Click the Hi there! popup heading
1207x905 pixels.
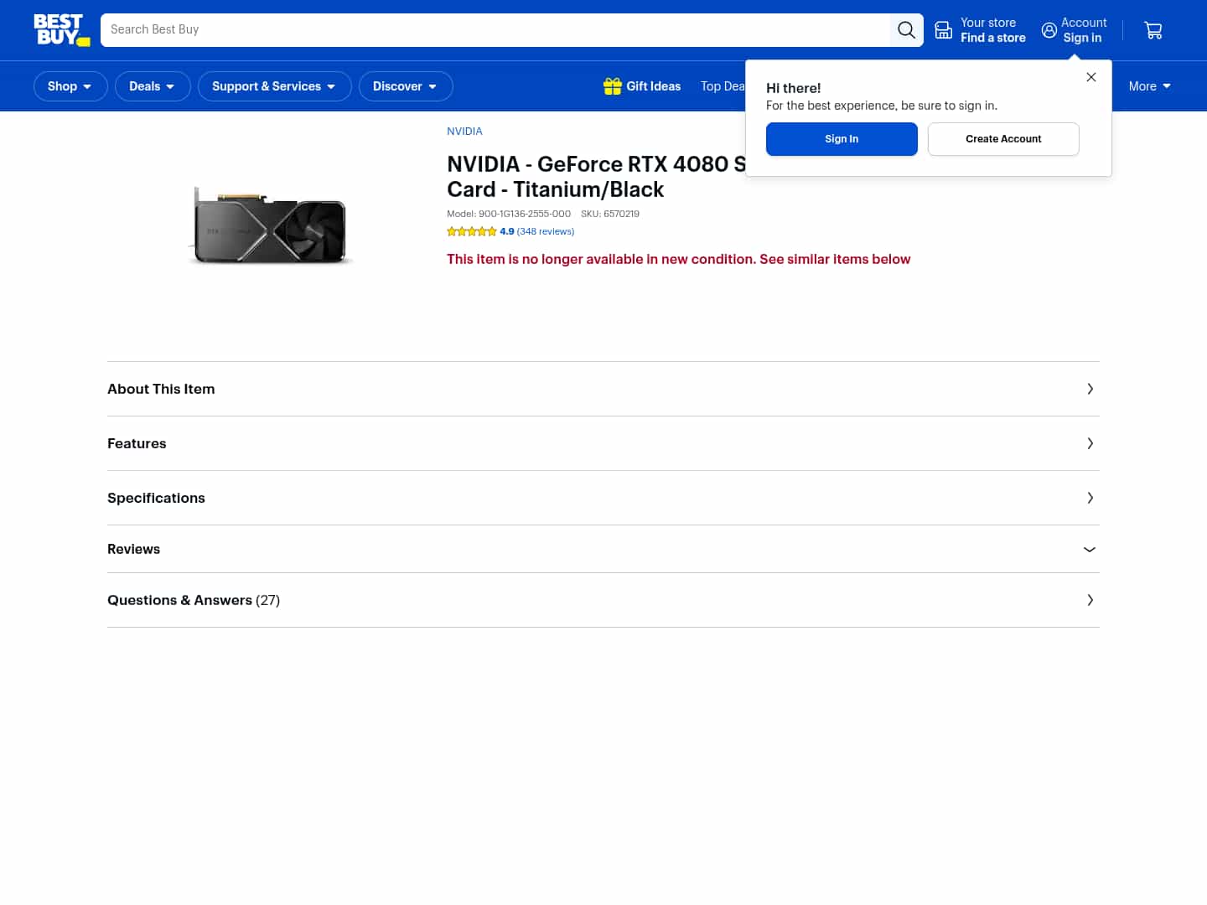coord(793,88)
